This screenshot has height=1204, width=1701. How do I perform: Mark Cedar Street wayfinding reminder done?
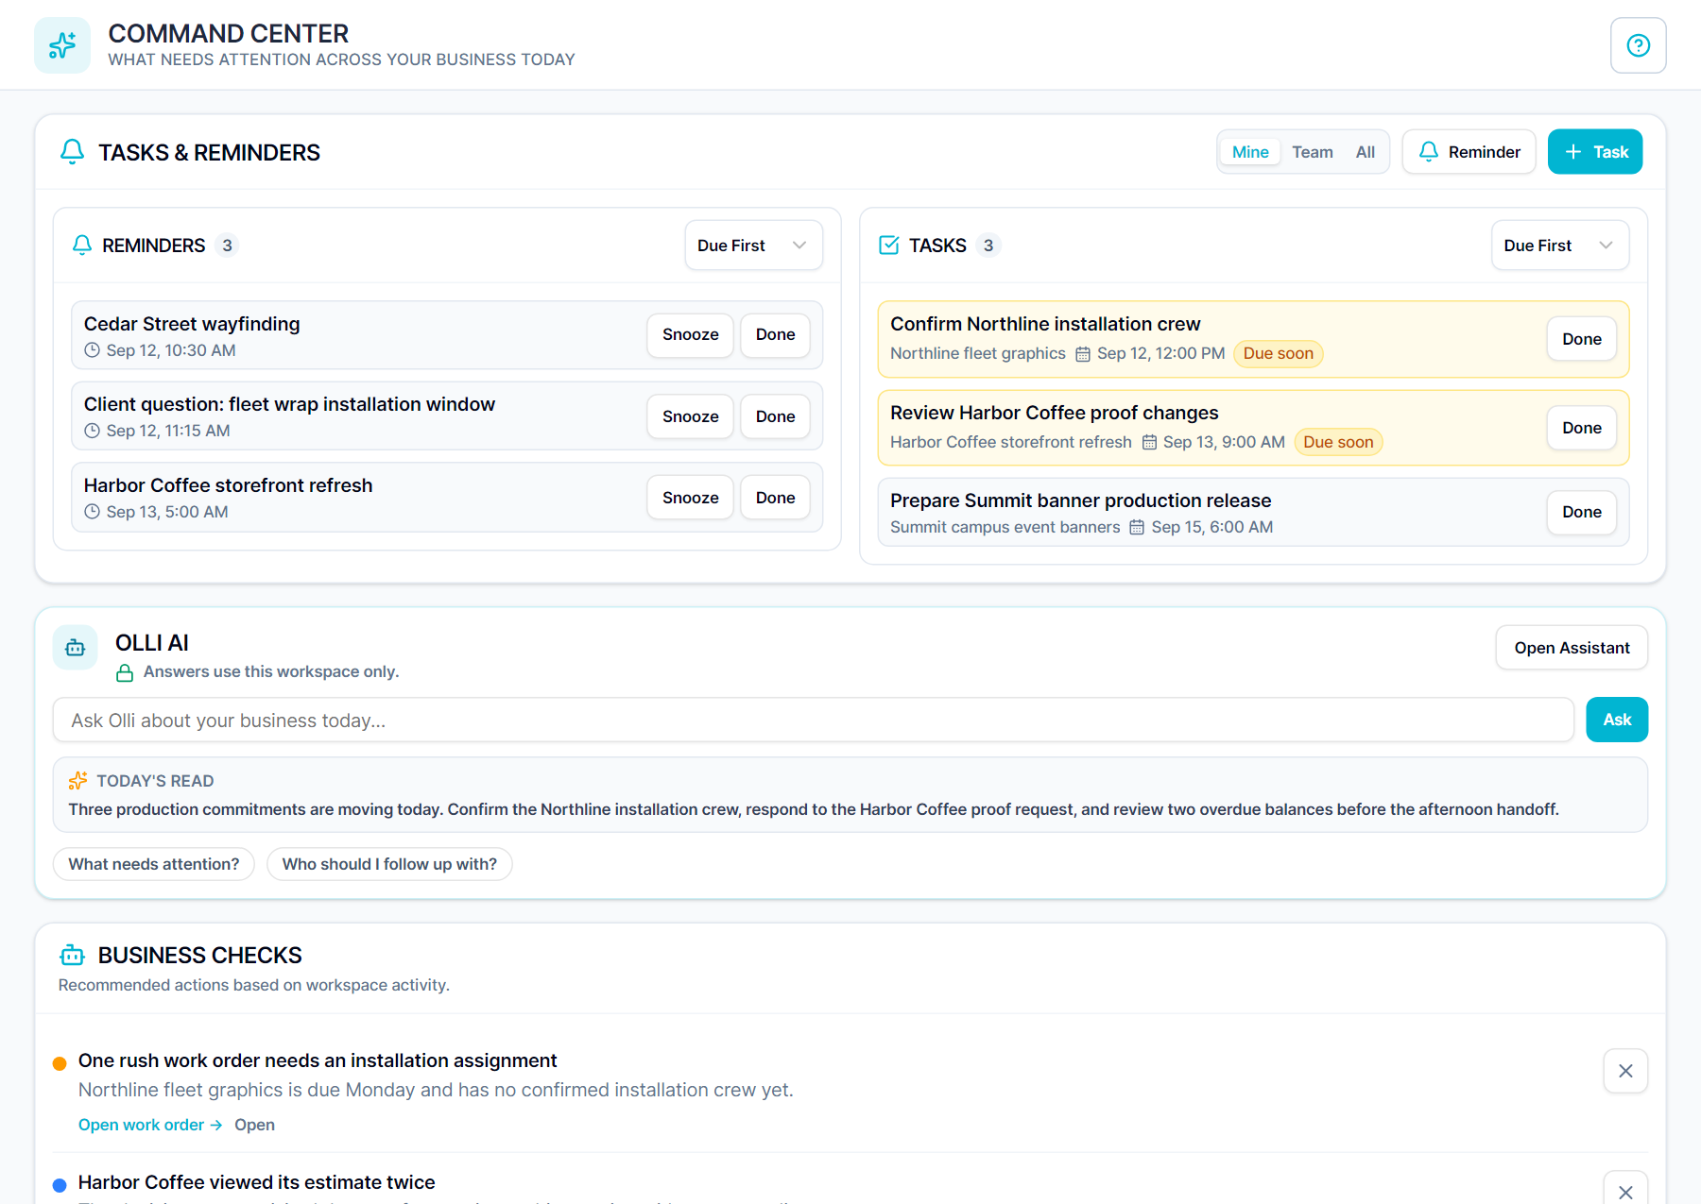(x=775, y=335)
